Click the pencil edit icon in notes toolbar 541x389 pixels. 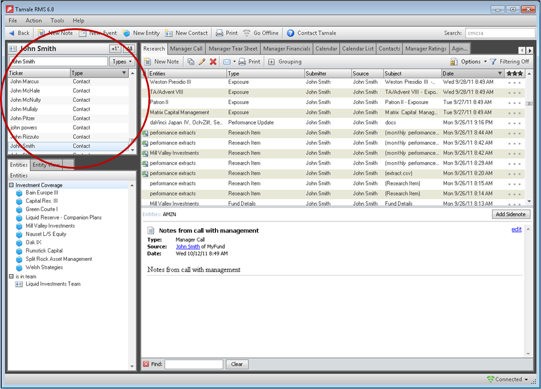202,62
